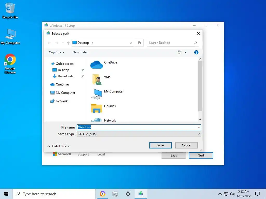
Task: Click the volume speaker tray icon
Action: (x=232, y=194)
